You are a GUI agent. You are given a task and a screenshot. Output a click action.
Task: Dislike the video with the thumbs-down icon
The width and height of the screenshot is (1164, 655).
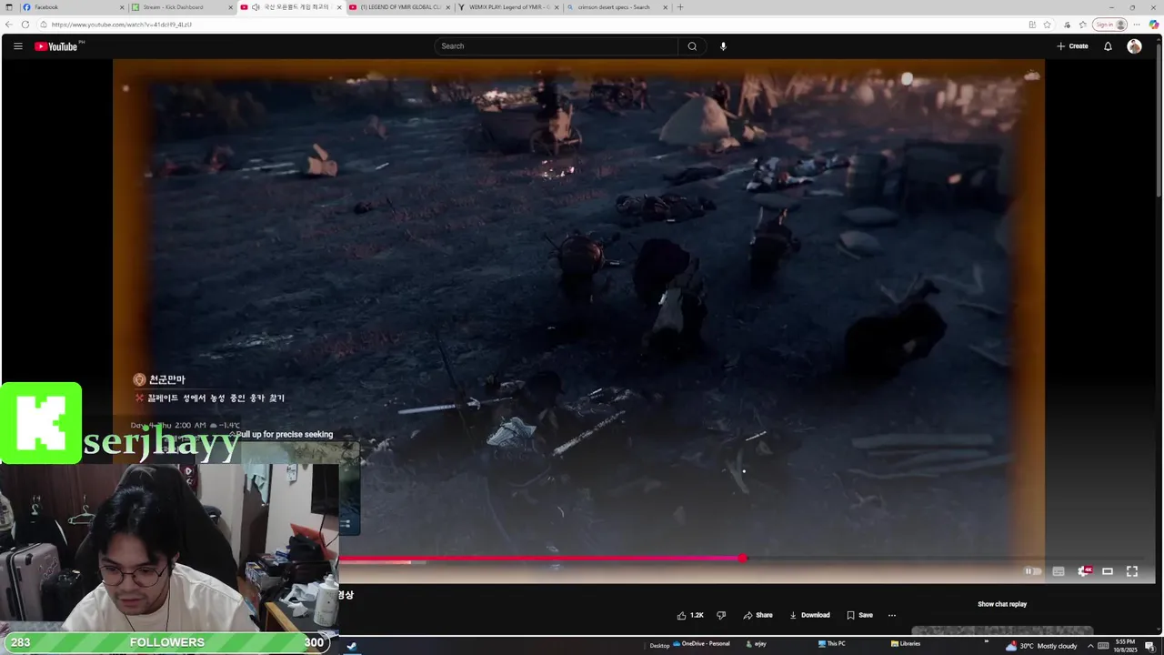[x=721, y=615]
